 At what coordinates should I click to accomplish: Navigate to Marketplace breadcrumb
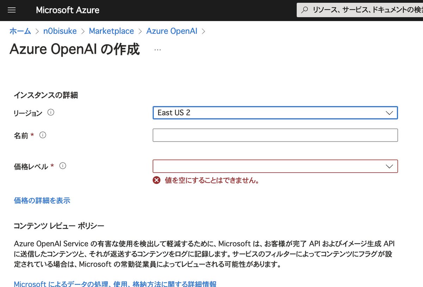[111, 31]
